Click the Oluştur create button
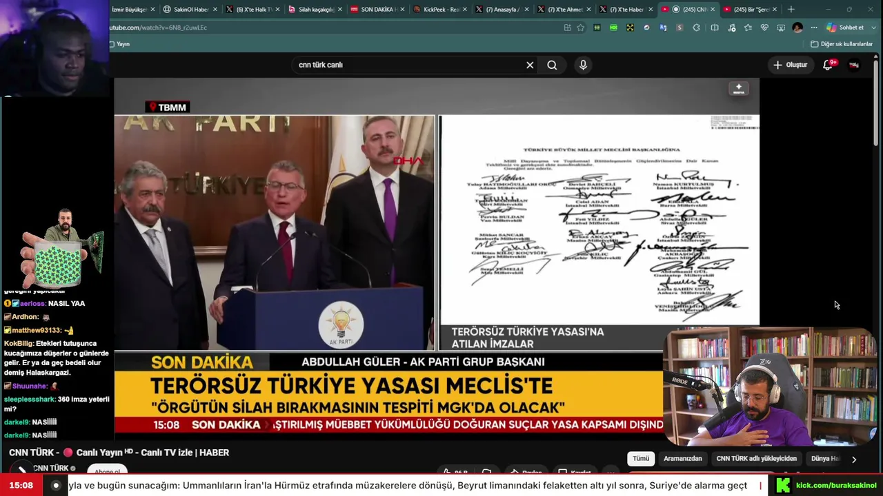883x496 pixels. [x=790, y=65]
